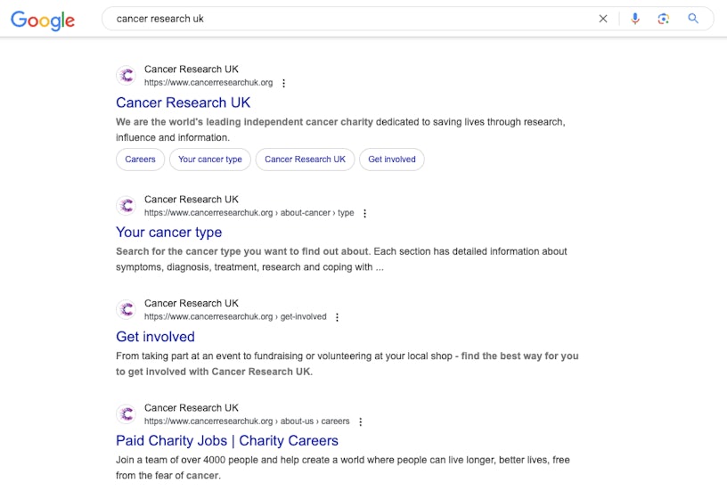Clear the search box text
The width and height of the screenshot is (727, 491).
(x=603, y=19)
